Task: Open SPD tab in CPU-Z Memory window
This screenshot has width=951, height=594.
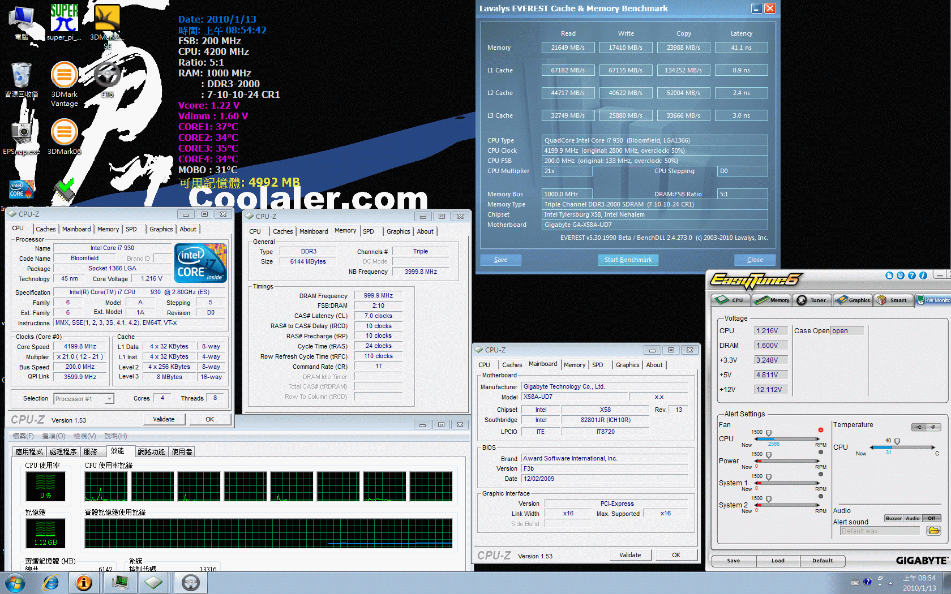Action: coord(369,231)
